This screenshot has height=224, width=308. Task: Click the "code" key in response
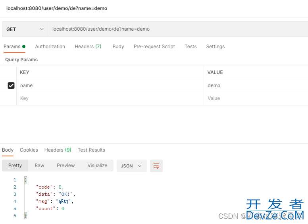[x=44, y=187]
